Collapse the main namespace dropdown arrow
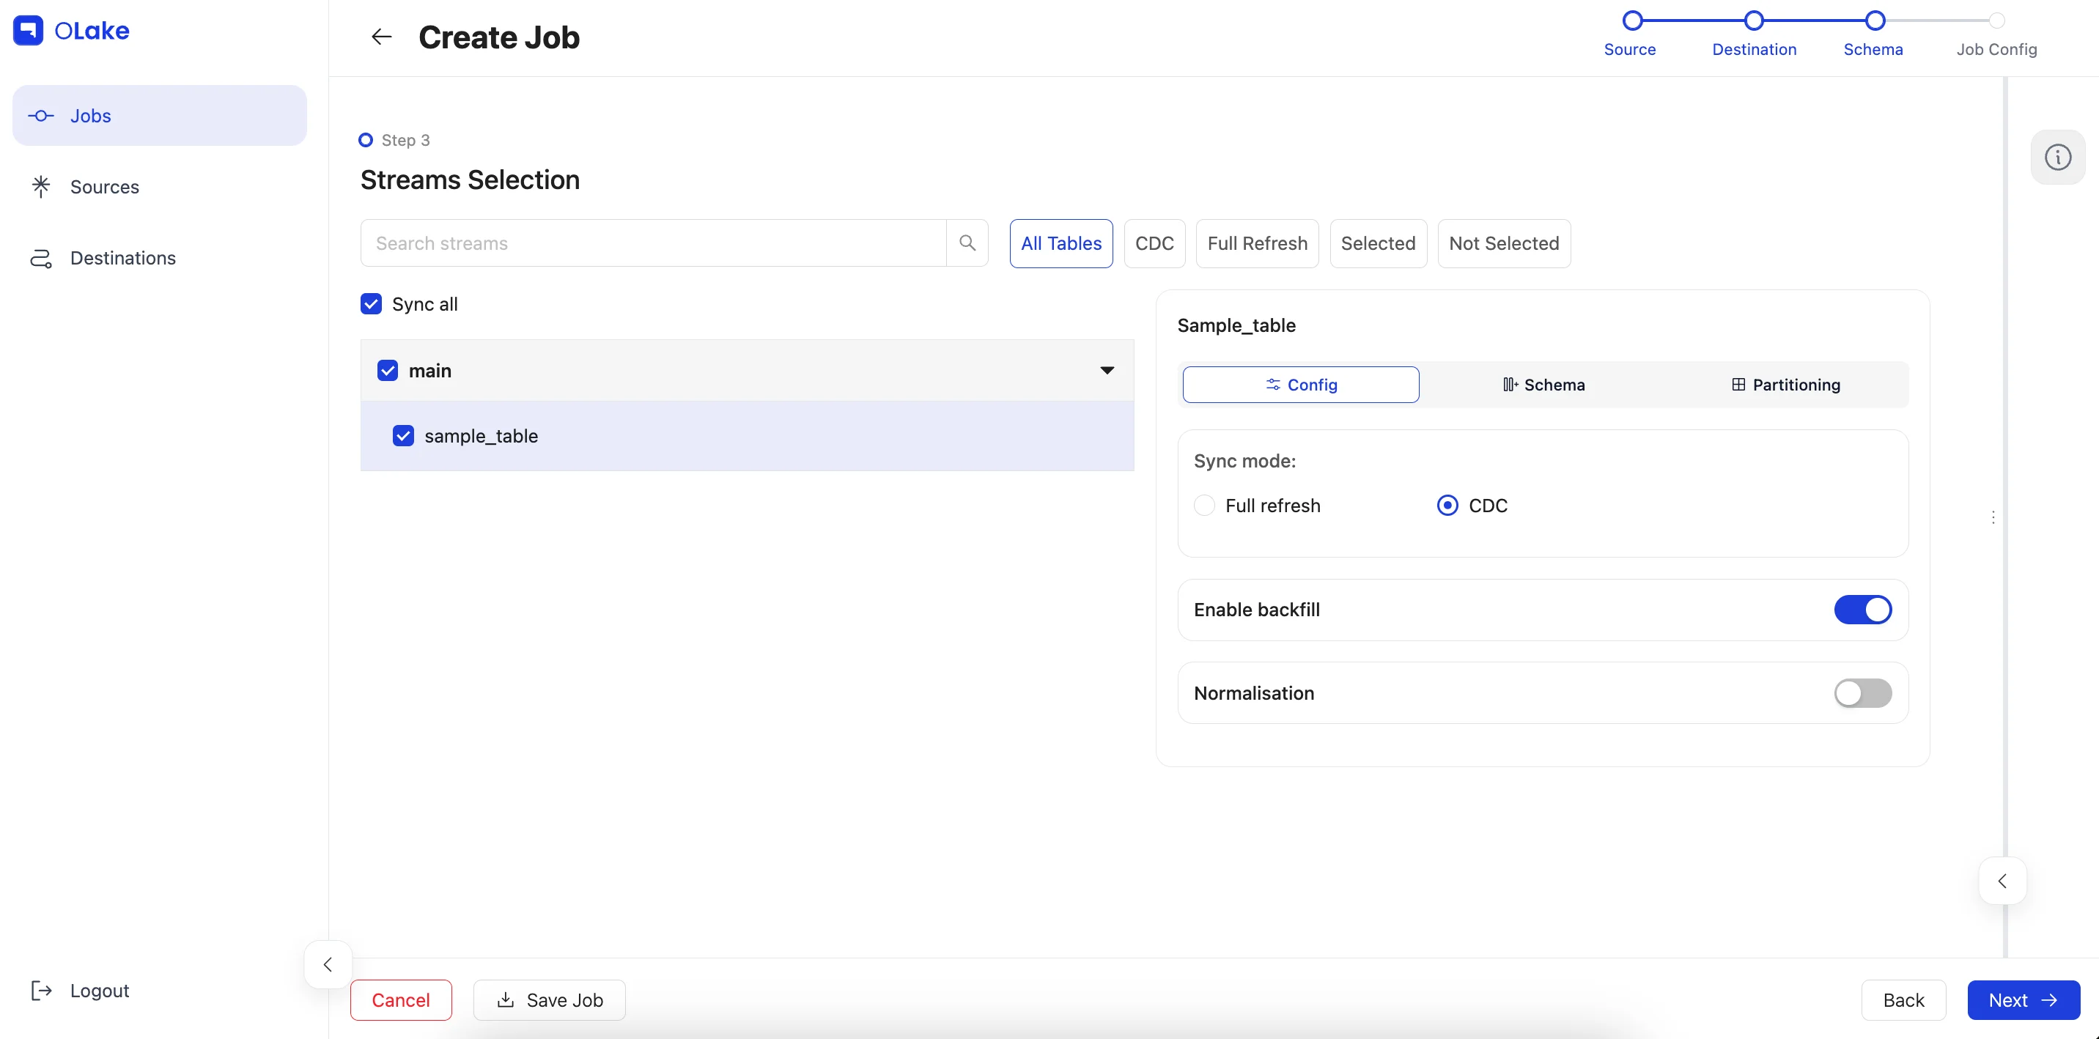2099x1039 pixels. pyautogui.click(x=1107, y=370)
